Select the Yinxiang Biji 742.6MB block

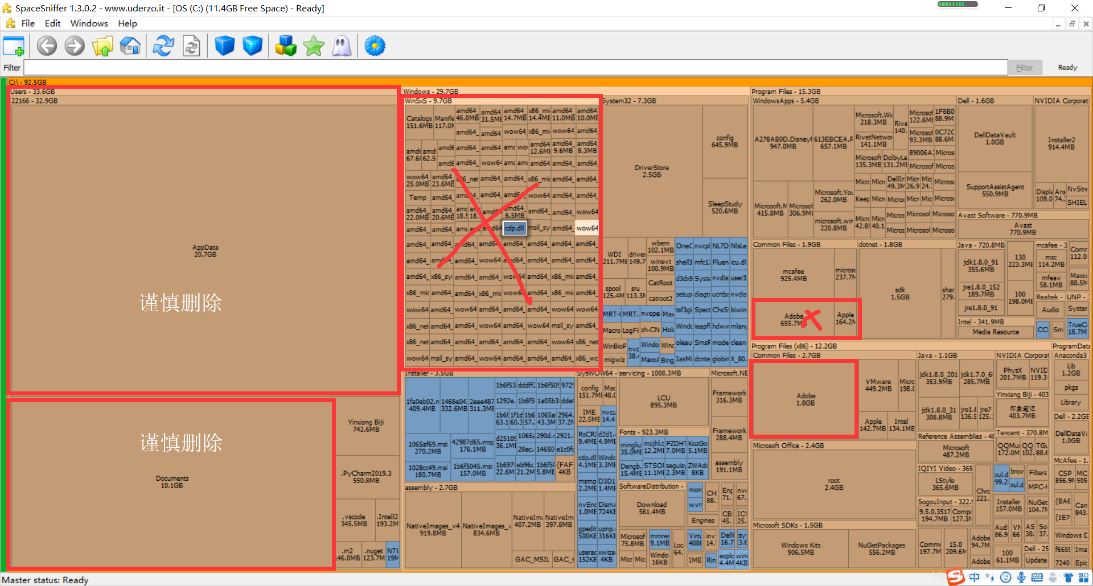pyautogui.click(x=366, y=426)
